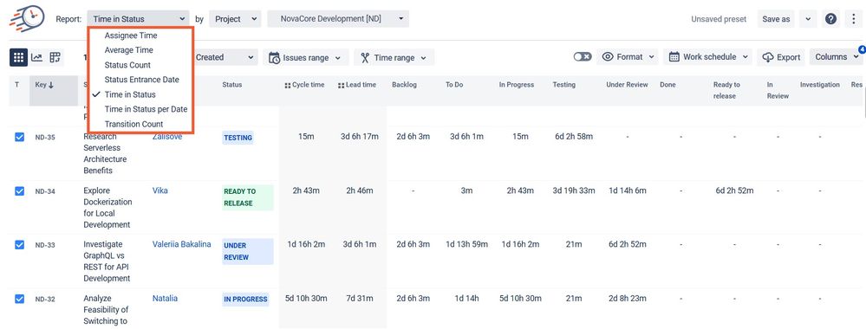
Task: Click the Investigation column header
Action: click(820, 85)
